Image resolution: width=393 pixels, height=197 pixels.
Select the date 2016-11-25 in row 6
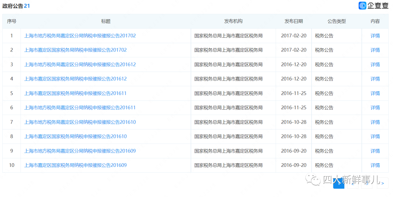coord(294,107)
